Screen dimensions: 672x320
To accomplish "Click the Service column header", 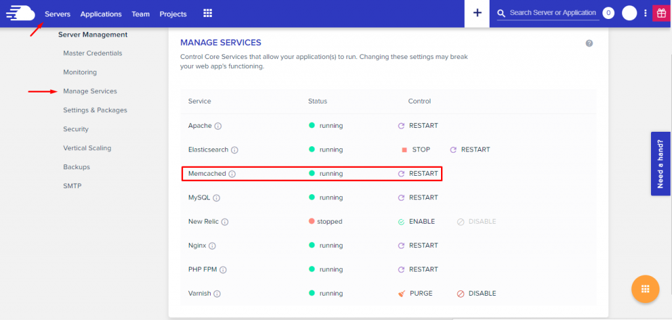I will point(199,101).
